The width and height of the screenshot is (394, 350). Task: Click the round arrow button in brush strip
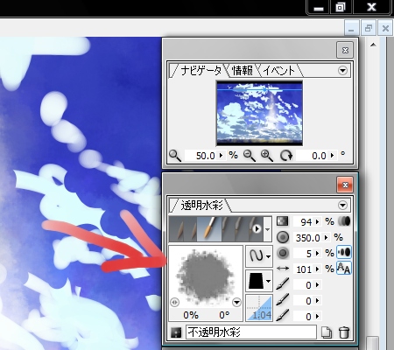(257, 229)
